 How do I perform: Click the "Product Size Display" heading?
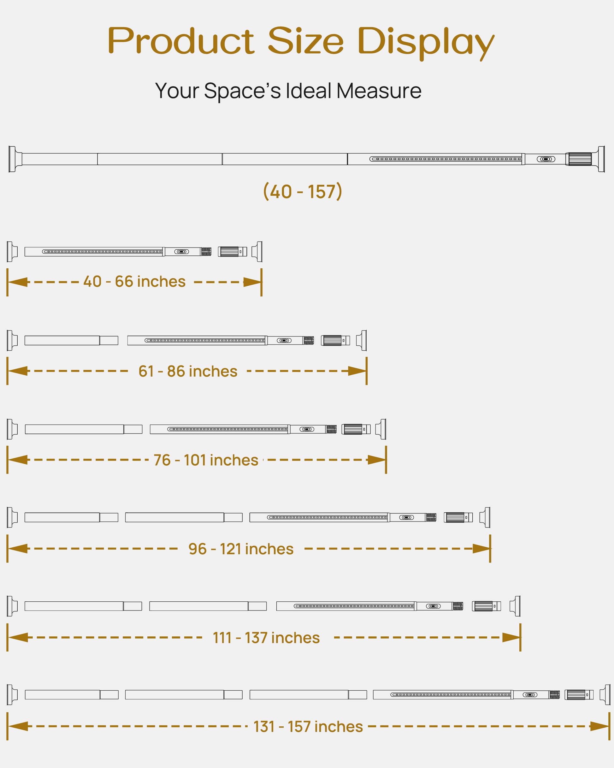point(301,41)
